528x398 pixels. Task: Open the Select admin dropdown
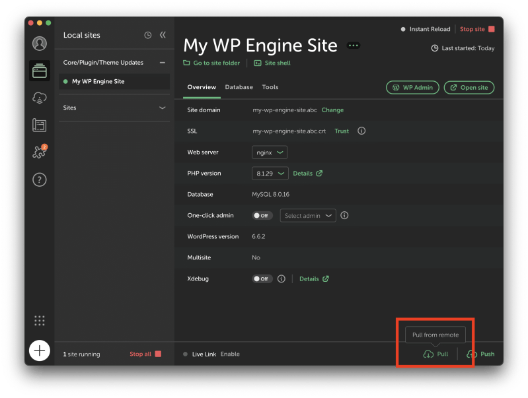point(308,216)
